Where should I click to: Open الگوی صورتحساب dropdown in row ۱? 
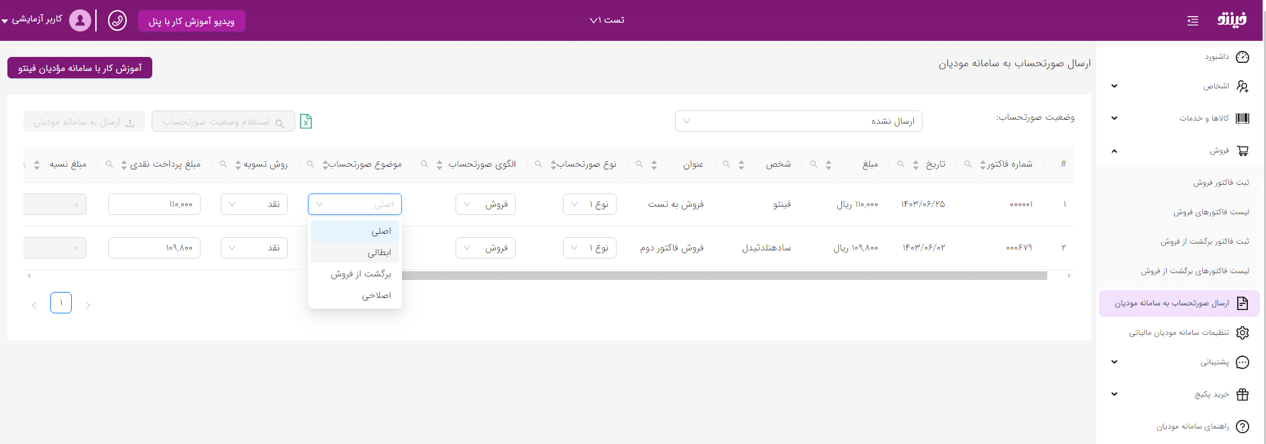[x=485, y=204]
